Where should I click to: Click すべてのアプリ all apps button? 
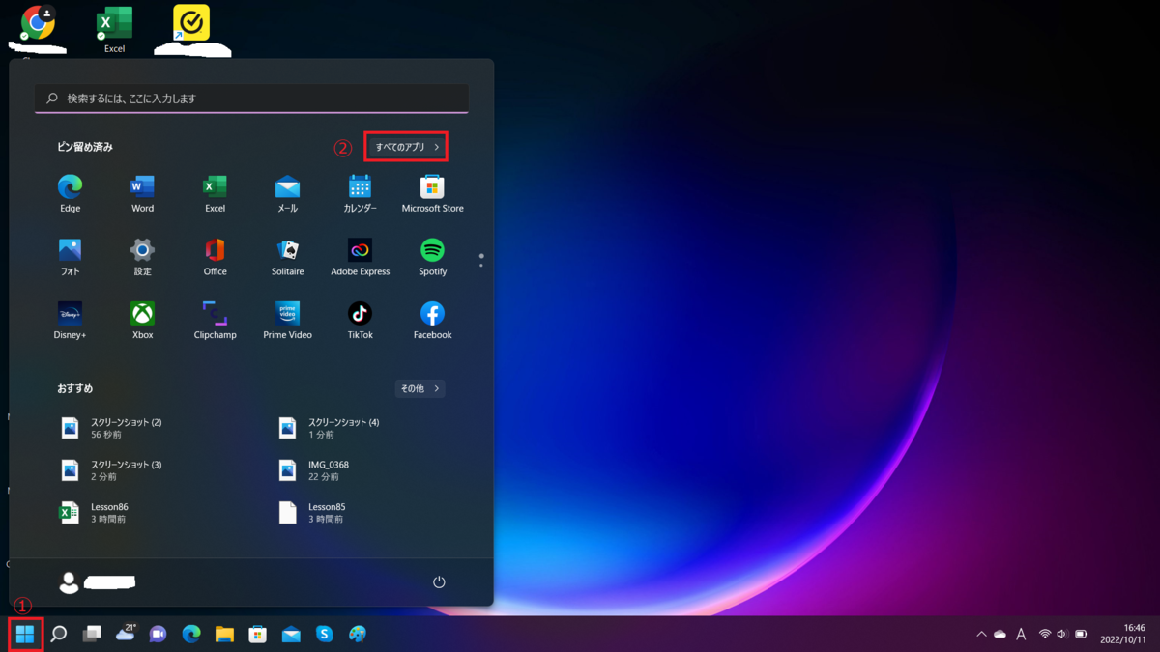tap(406, 147)
